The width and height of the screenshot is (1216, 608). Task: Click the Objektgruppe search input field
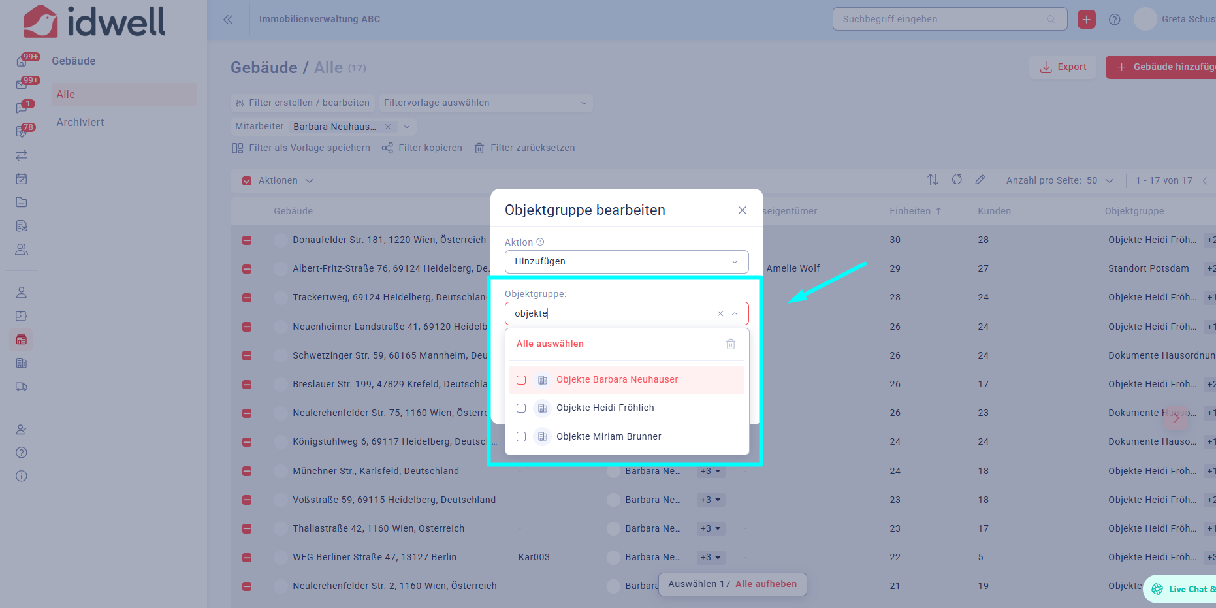coord(611,314)
